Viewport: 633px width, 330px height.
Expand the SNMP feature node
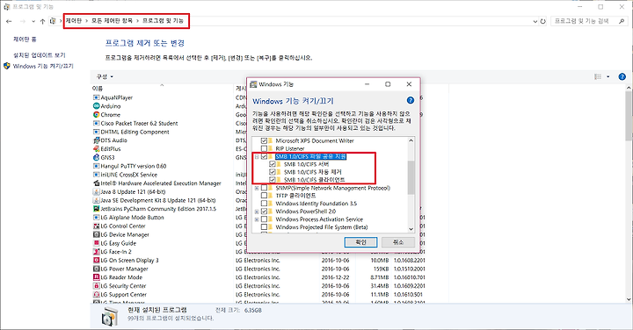[x=257, y=188]
